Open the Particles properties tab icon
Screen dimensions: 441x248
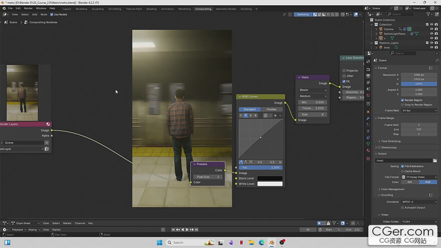click(x=368, y=125)
